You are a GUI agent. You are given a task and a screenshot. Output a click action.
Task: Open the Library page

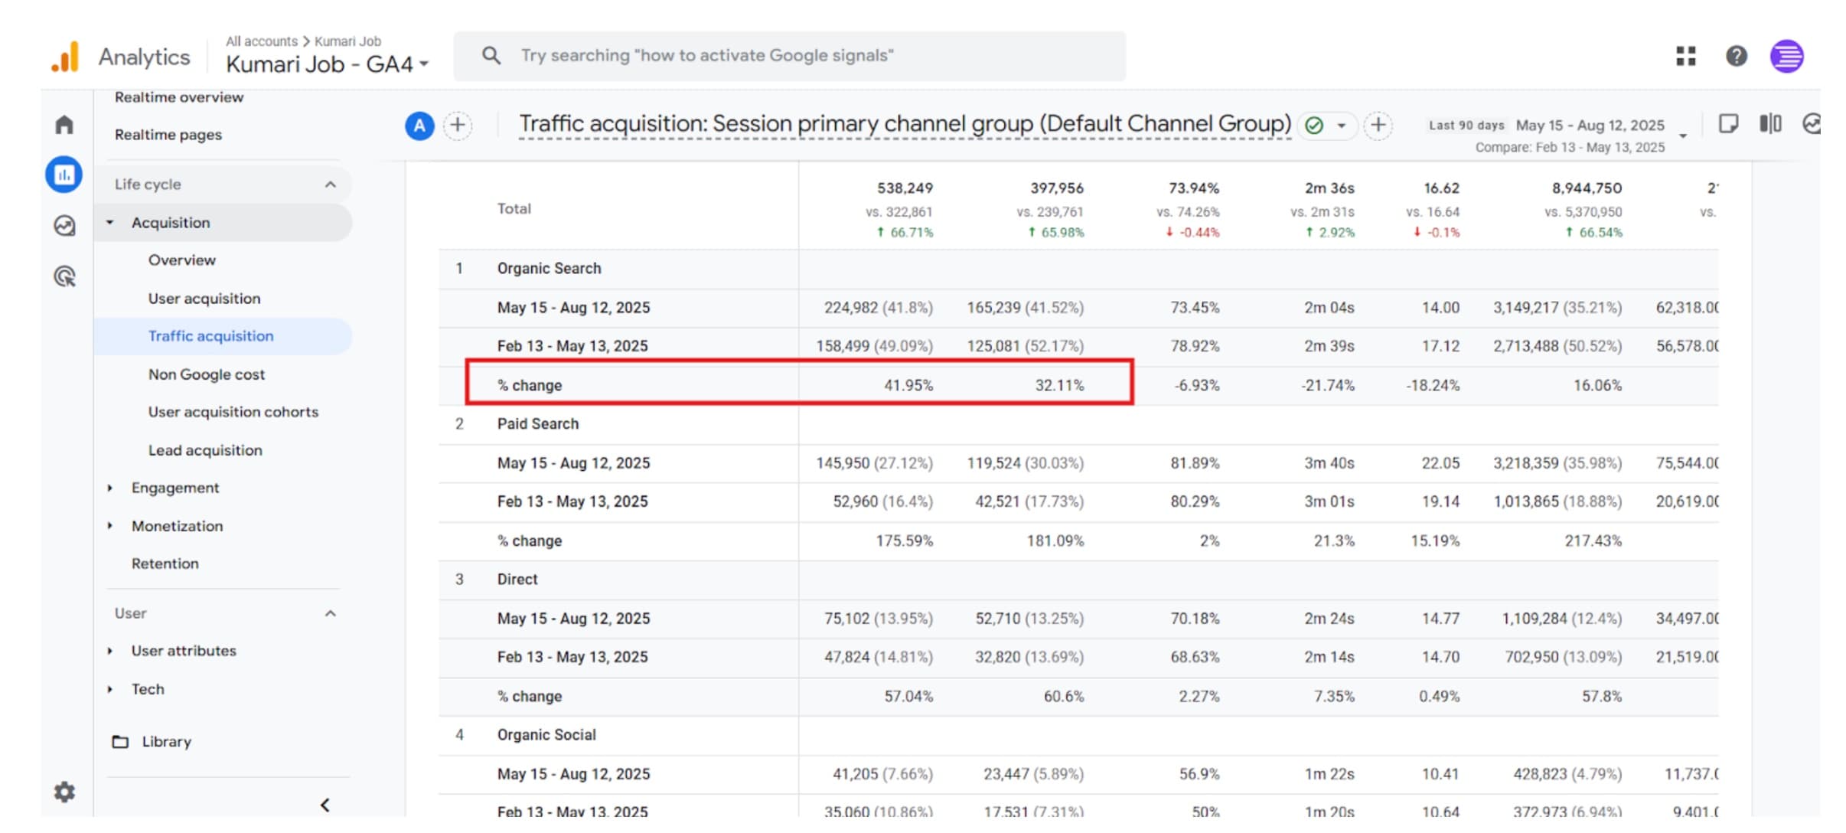click(x=166, y=741)
